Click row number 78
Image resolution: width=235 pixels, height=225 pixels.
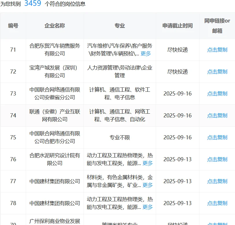[x=13, y=203]
